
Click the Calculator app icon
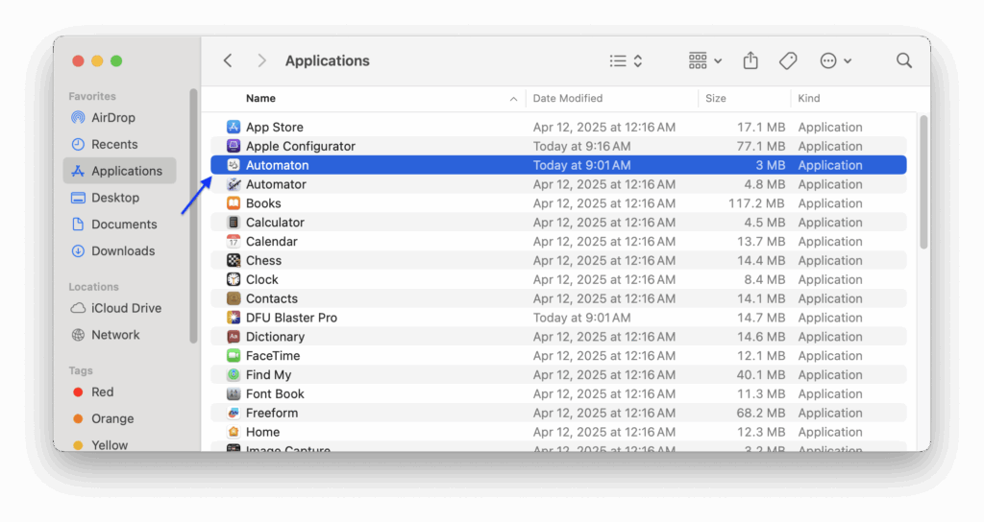point(234,223)
